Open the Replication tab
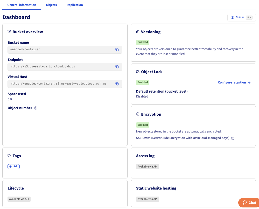Screen dimensions: 259x209 (75, 5)
